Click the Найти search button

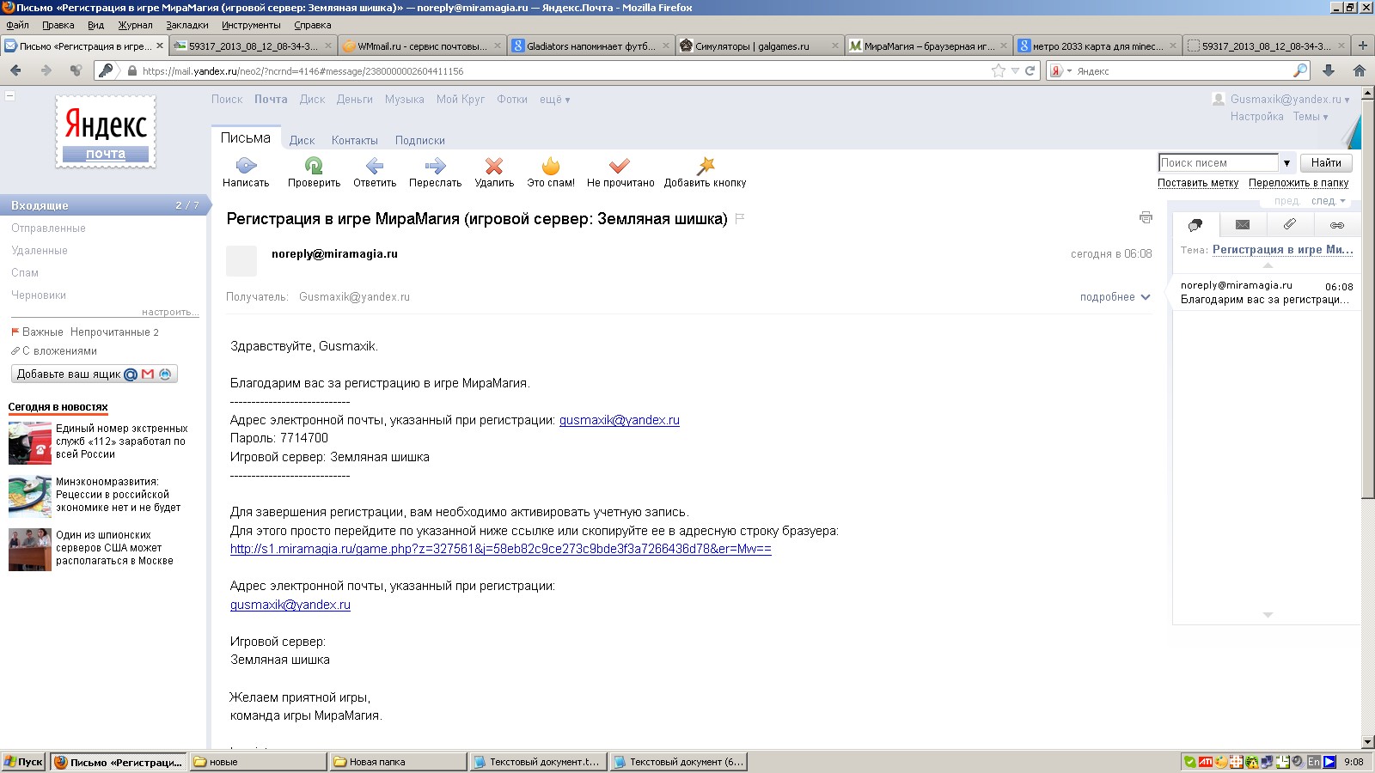(1326, 162)
